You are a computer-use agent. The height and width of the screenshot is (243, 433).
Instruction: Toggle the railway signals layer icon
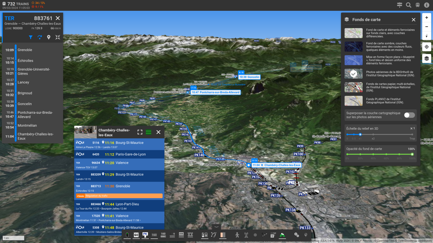click(x=127, y=235)
